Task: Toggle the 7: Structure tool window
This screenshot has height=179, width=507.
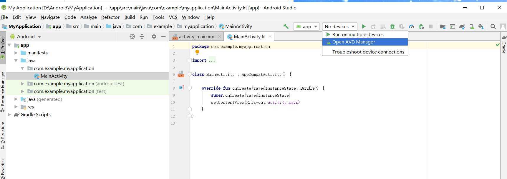Action: coord(3,135)
